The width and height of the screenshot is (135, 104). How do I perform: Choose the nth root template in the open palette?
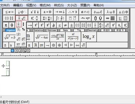[23, 39]
